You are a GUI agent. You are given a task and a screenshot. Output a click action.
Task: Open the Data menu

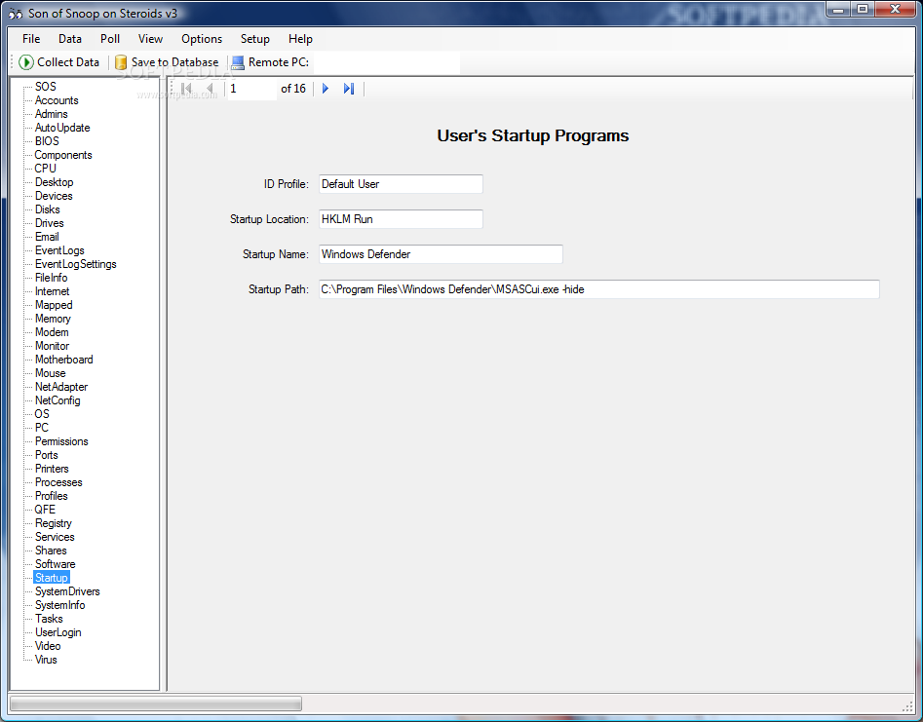click(70, 39)
